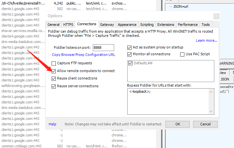Open the Performance tab

(x=188, y=25)
